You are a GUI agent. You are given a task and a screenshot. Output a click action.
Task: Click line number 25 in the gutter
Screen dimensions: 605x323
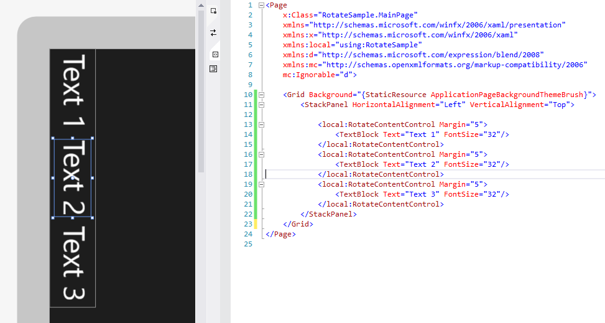[248, 244]
